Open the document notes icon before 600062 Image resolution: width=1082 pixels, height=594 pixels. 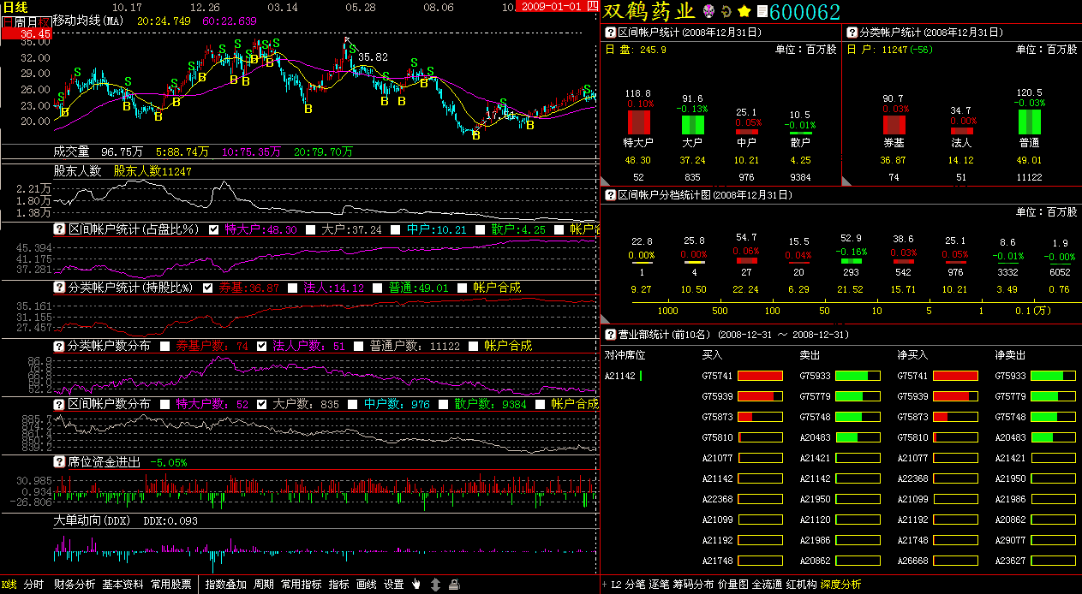click(762, 11)
